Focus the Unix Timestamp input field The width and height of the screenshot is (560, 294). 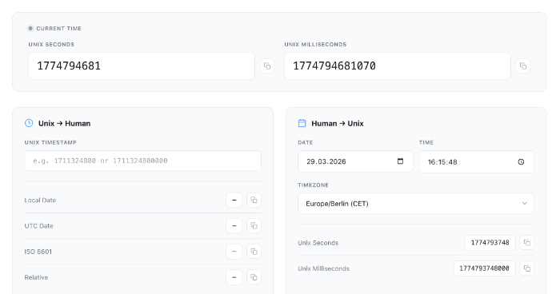[x=143, y=161]
